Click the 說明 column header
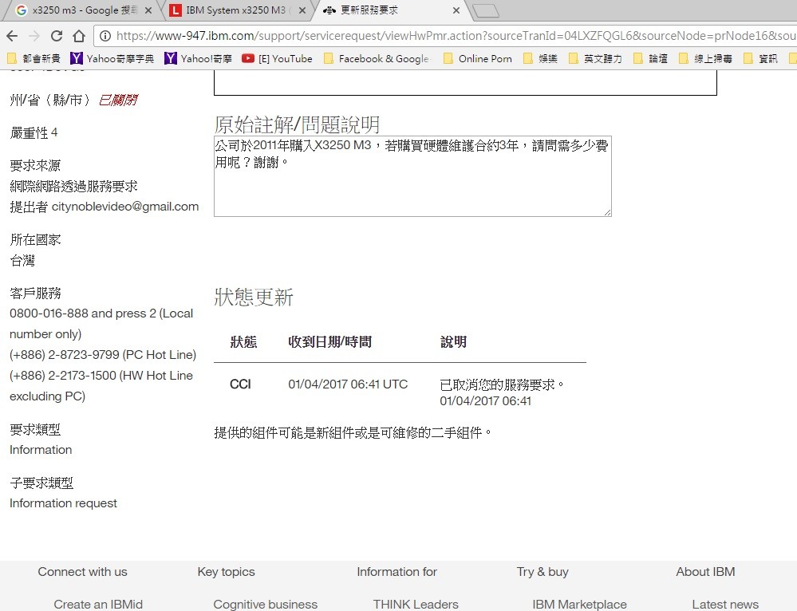This screenshot has height=611, width=797. pyautogui.click(x=453, y=341)
